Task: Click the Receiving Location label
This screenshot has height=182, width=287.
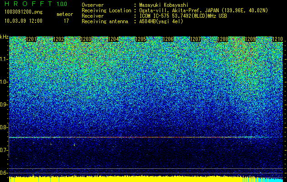Action: (106, 10)
